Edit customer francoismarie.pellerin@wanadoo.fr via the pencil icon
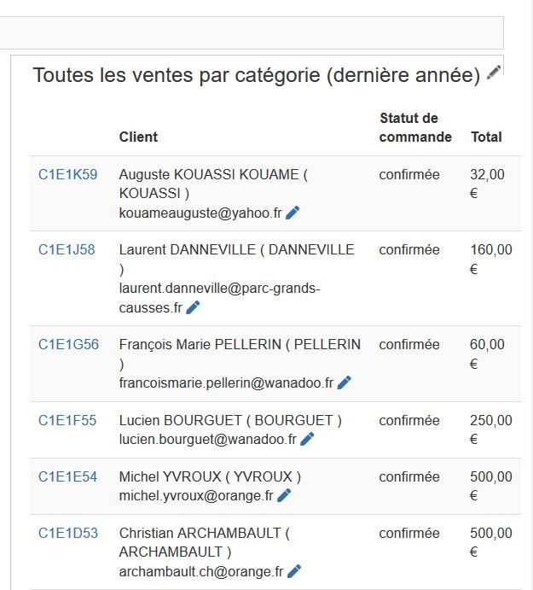 pyautogui.click(x=345, y=383)
